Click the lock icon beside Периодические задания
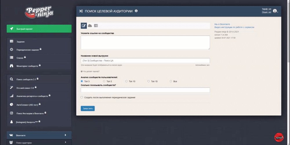This screenshot has height=145, width=290. click(x=41, y=49)
